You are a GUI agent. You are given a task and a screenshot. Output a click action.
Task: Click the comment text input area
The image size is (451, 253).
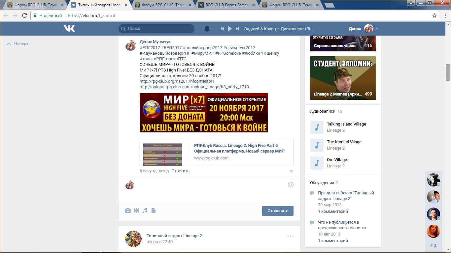[211, 188]
